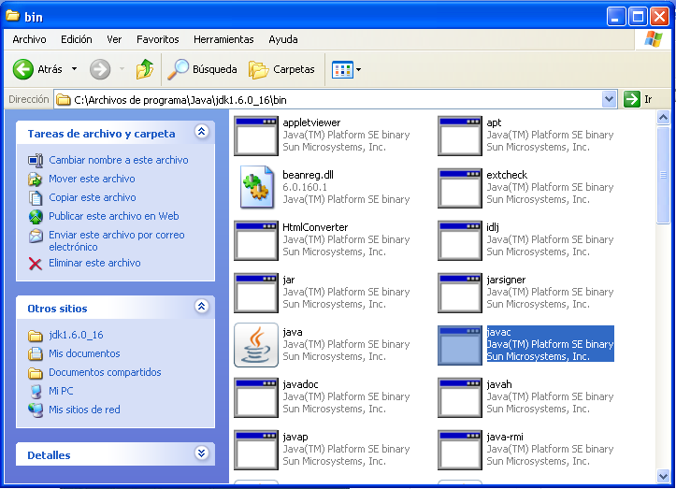This screenshot has width=676, height=489.
Task: Select the HtmlConverter file icon
Action: (256, 240)
